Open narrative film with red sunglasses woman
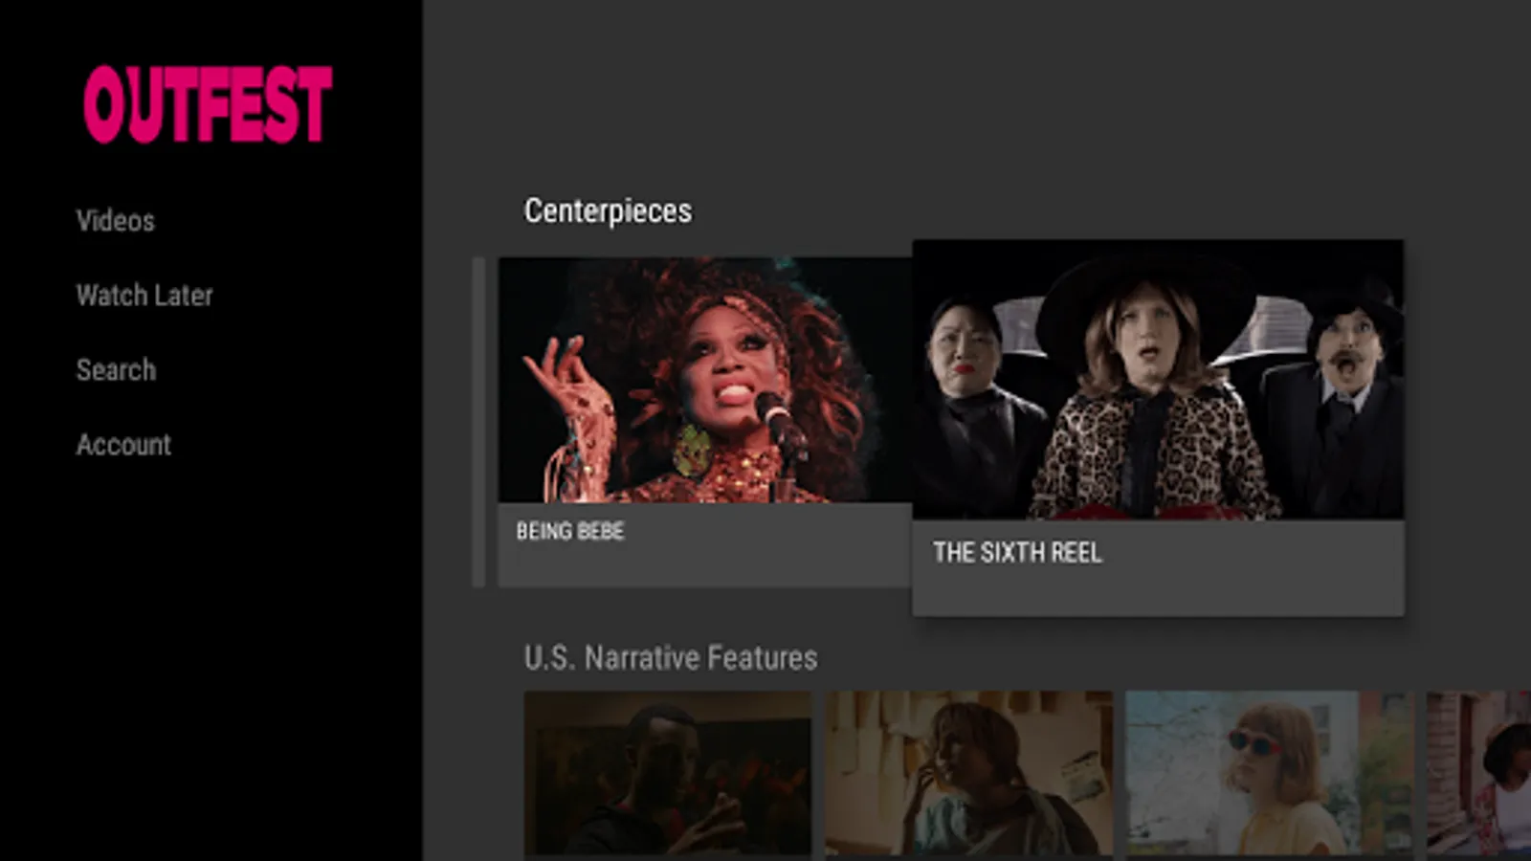 click(x=1269, y=773)
